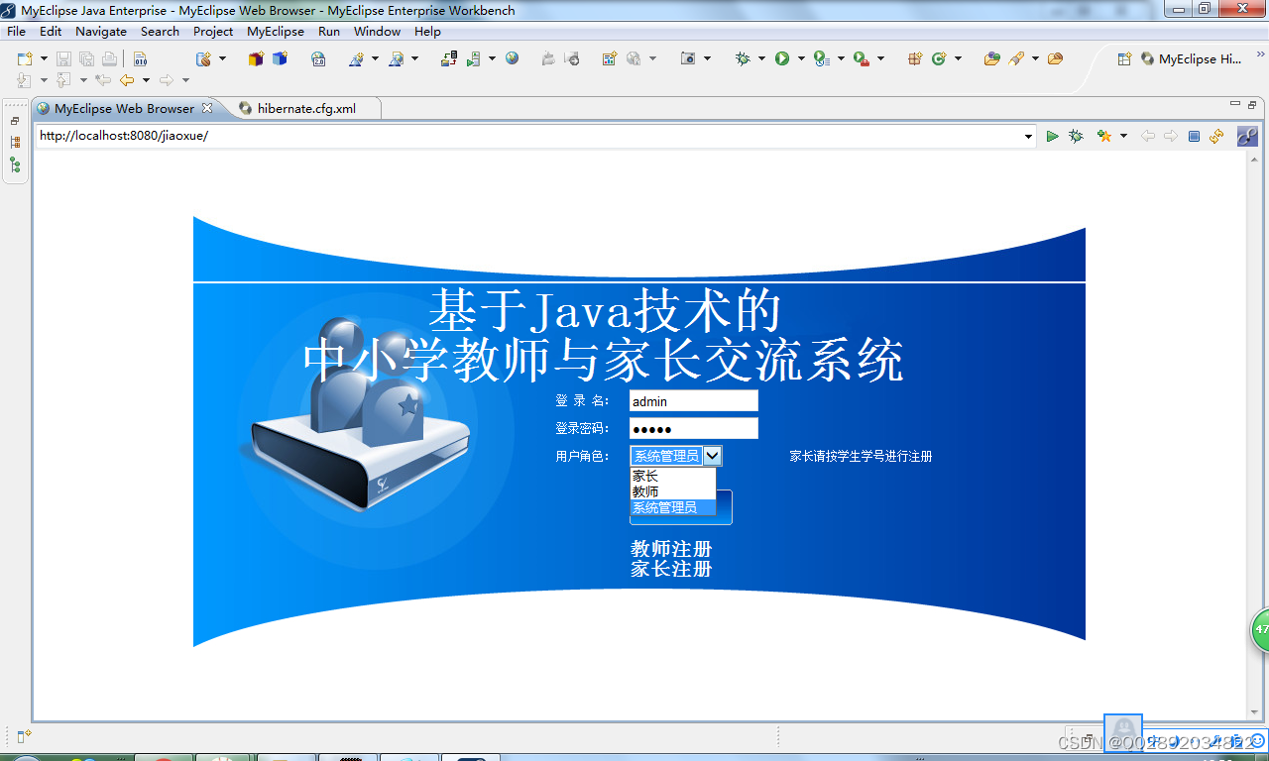The image size is (1269, 761).
Task: Click the Search flashlight icon in the toolbar
Action: pos(1017,59)
